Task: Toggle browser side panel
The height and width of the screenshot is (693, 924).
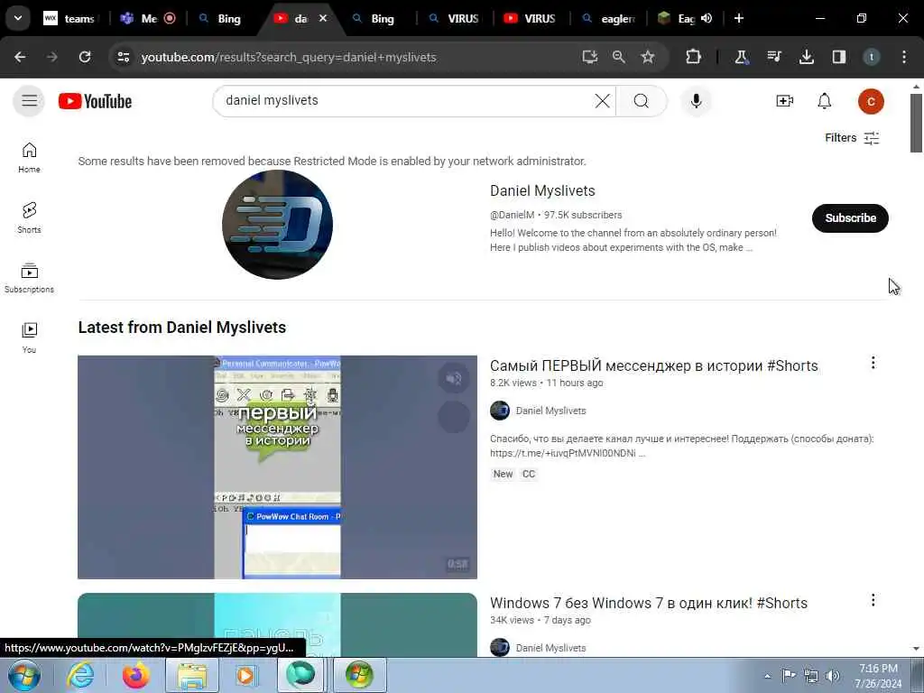Action: (x=838, y=57)
